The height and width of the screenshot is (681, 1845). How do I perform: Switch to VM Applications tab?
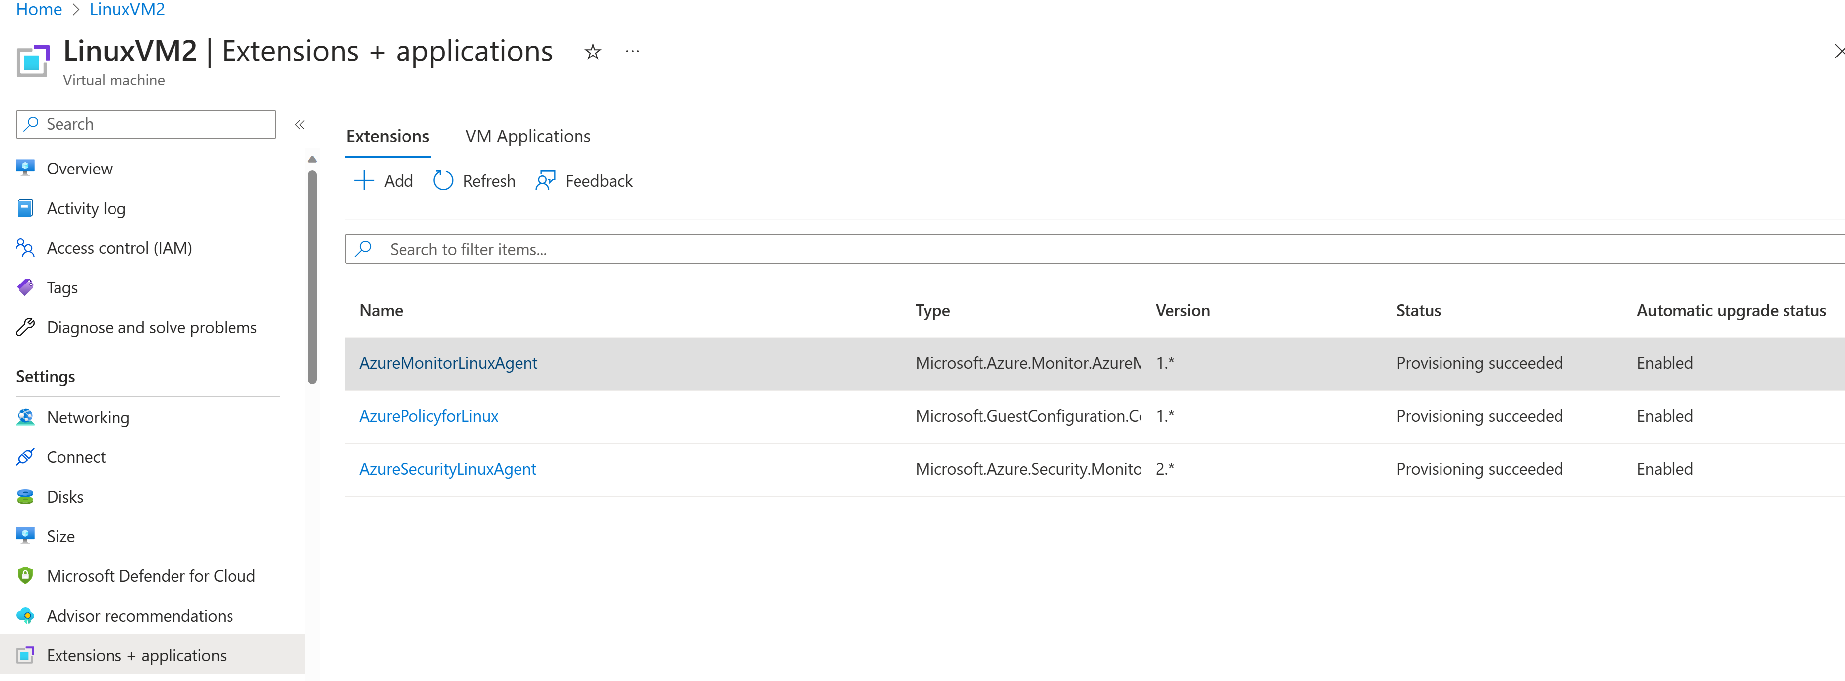[x=528, y=136]
